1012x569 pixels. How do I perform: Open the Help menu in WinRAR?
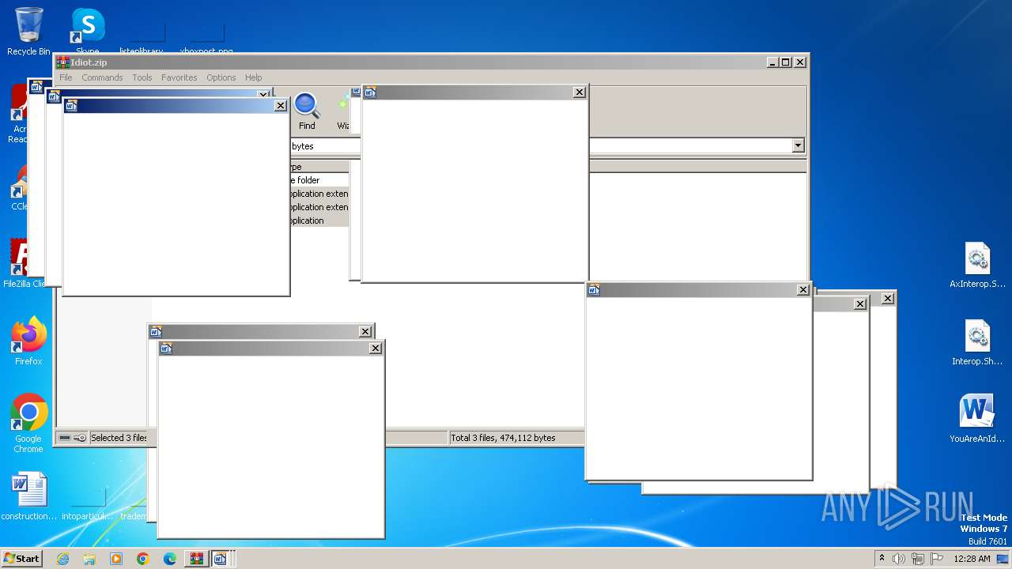click(x=253, y=77)
